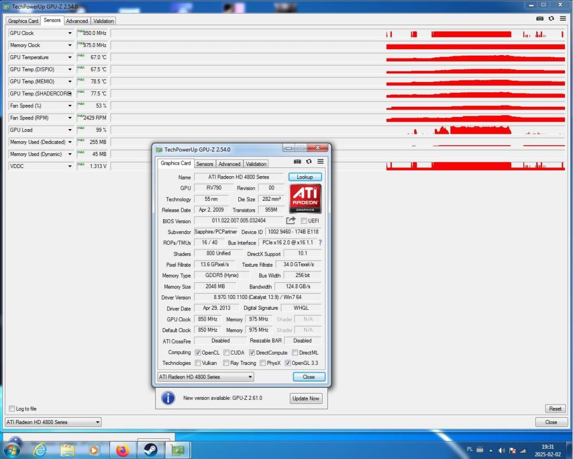Expand the GPU Load sensor dropdown

(70, 130)
